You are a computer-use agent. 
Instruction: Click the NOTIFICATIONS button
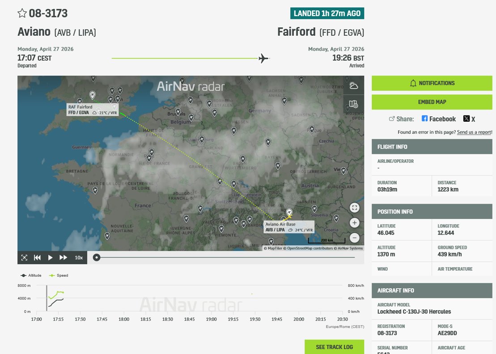pyautogui.click(x=432, y=83)
